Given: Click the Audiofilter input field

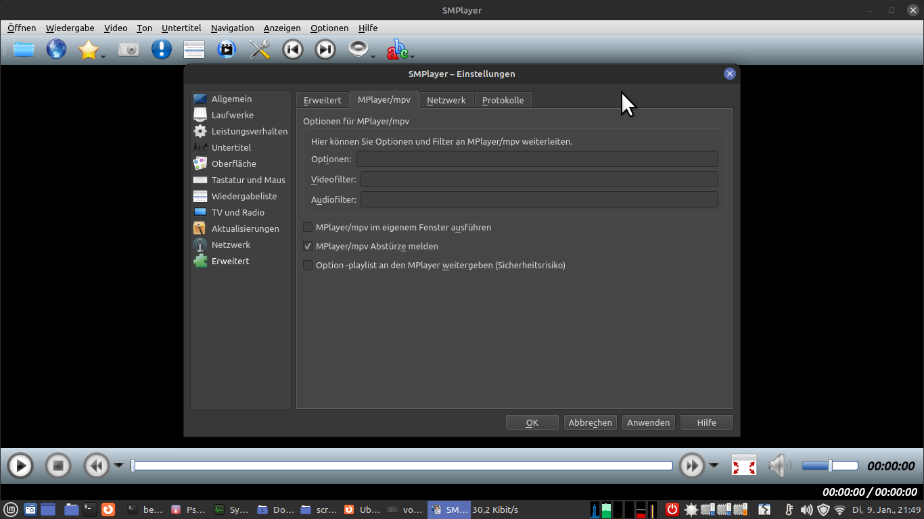Looking at the screenshot, I should pos(539,199).
